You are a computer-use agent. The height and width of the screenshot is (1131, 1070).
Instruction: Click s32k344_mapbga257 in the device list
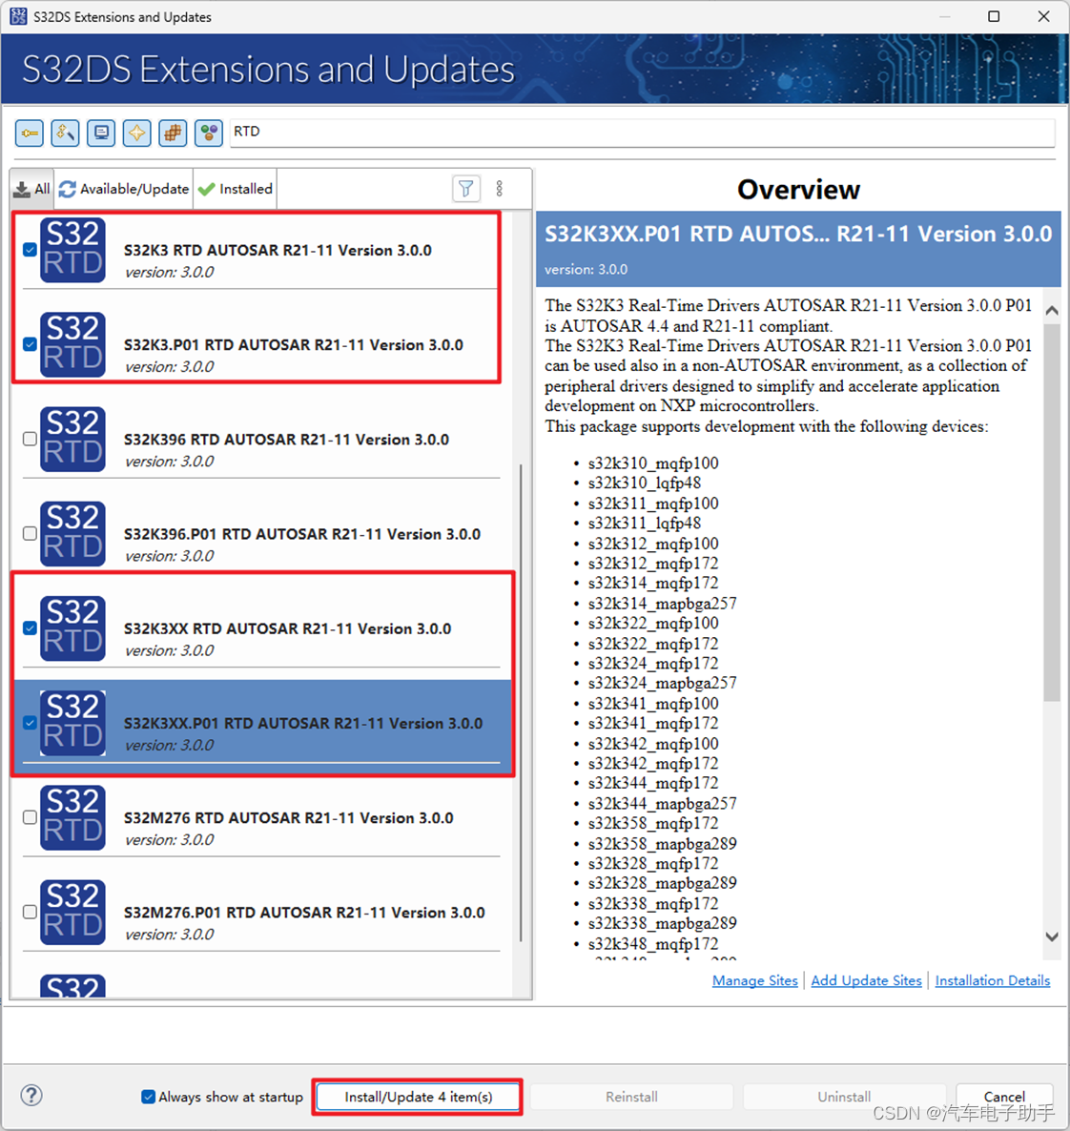click(663, 803)
